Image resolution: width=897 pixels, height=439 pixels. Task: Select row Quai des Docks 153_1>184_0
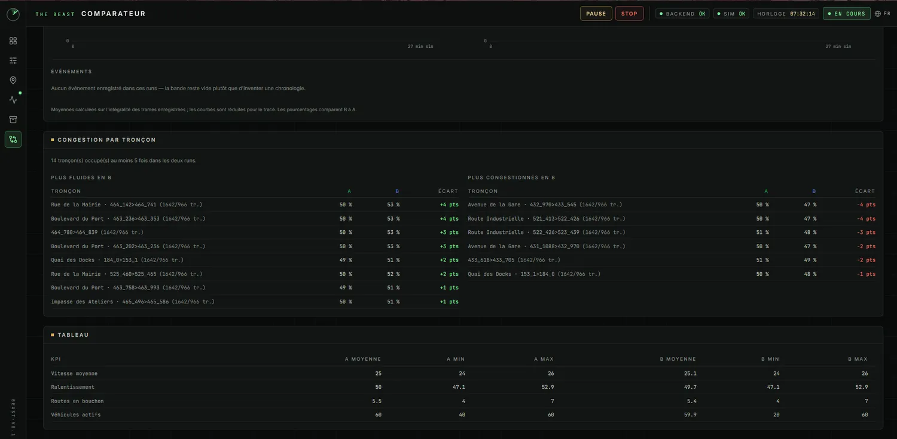point(672,274)
